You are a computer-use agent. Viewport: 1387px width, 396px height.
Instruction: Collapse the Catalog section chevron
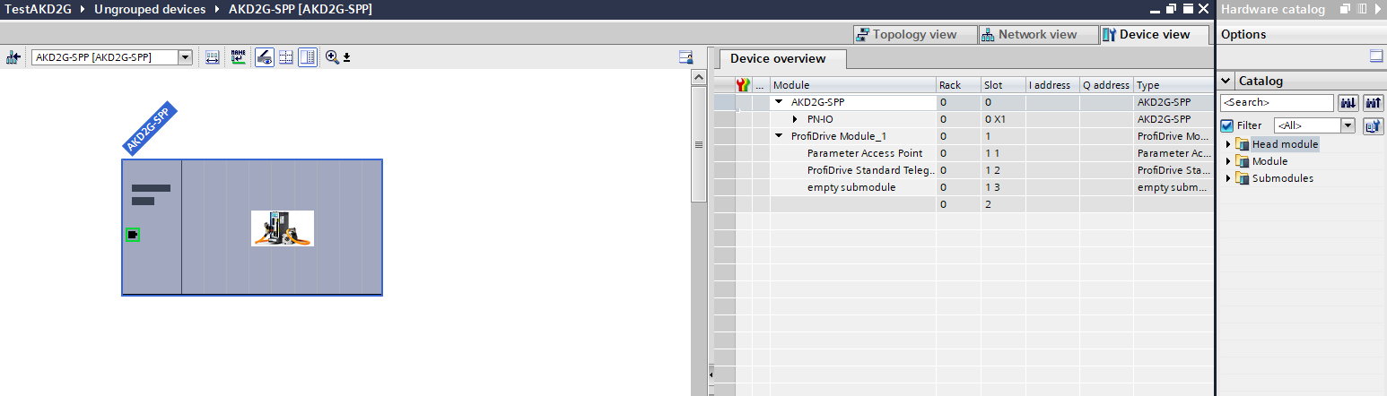tap(1226, 81)
